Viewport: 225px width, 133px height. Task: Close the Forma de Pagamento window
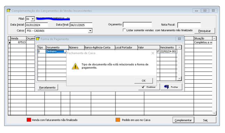click(x=179, y=39)
